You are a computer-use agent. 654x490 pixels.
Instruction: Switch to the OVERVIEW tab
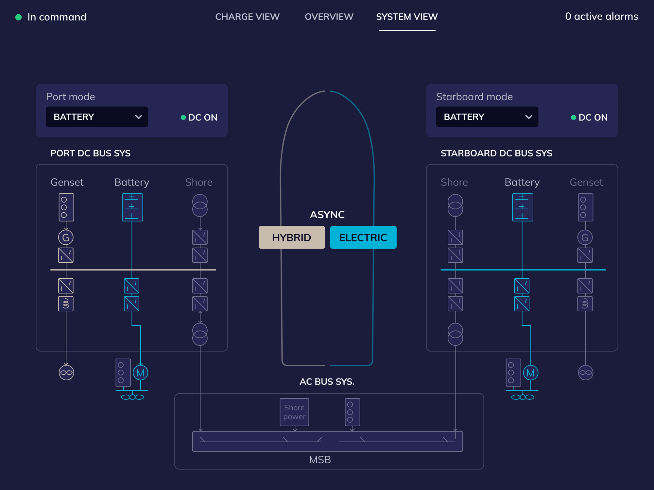329,17
